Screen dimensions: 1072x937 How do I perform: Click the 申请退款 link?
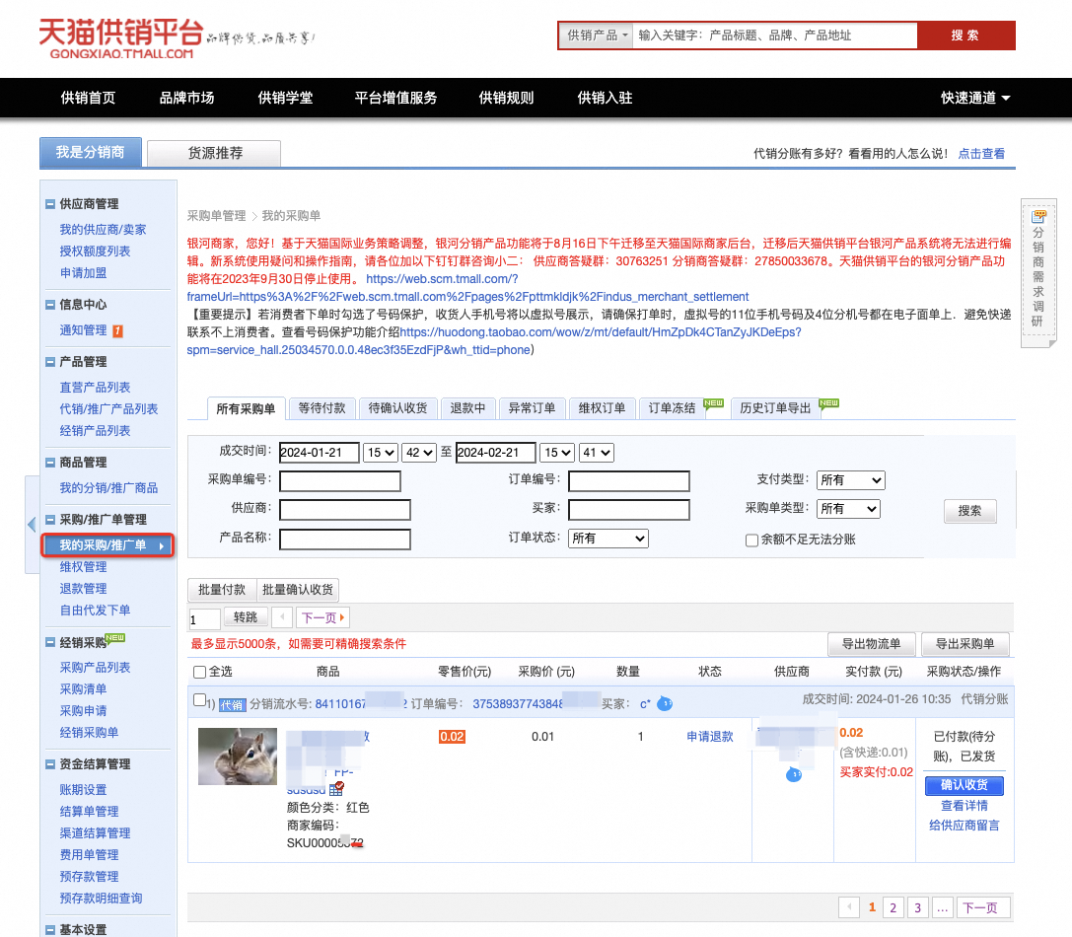[710, 737]
